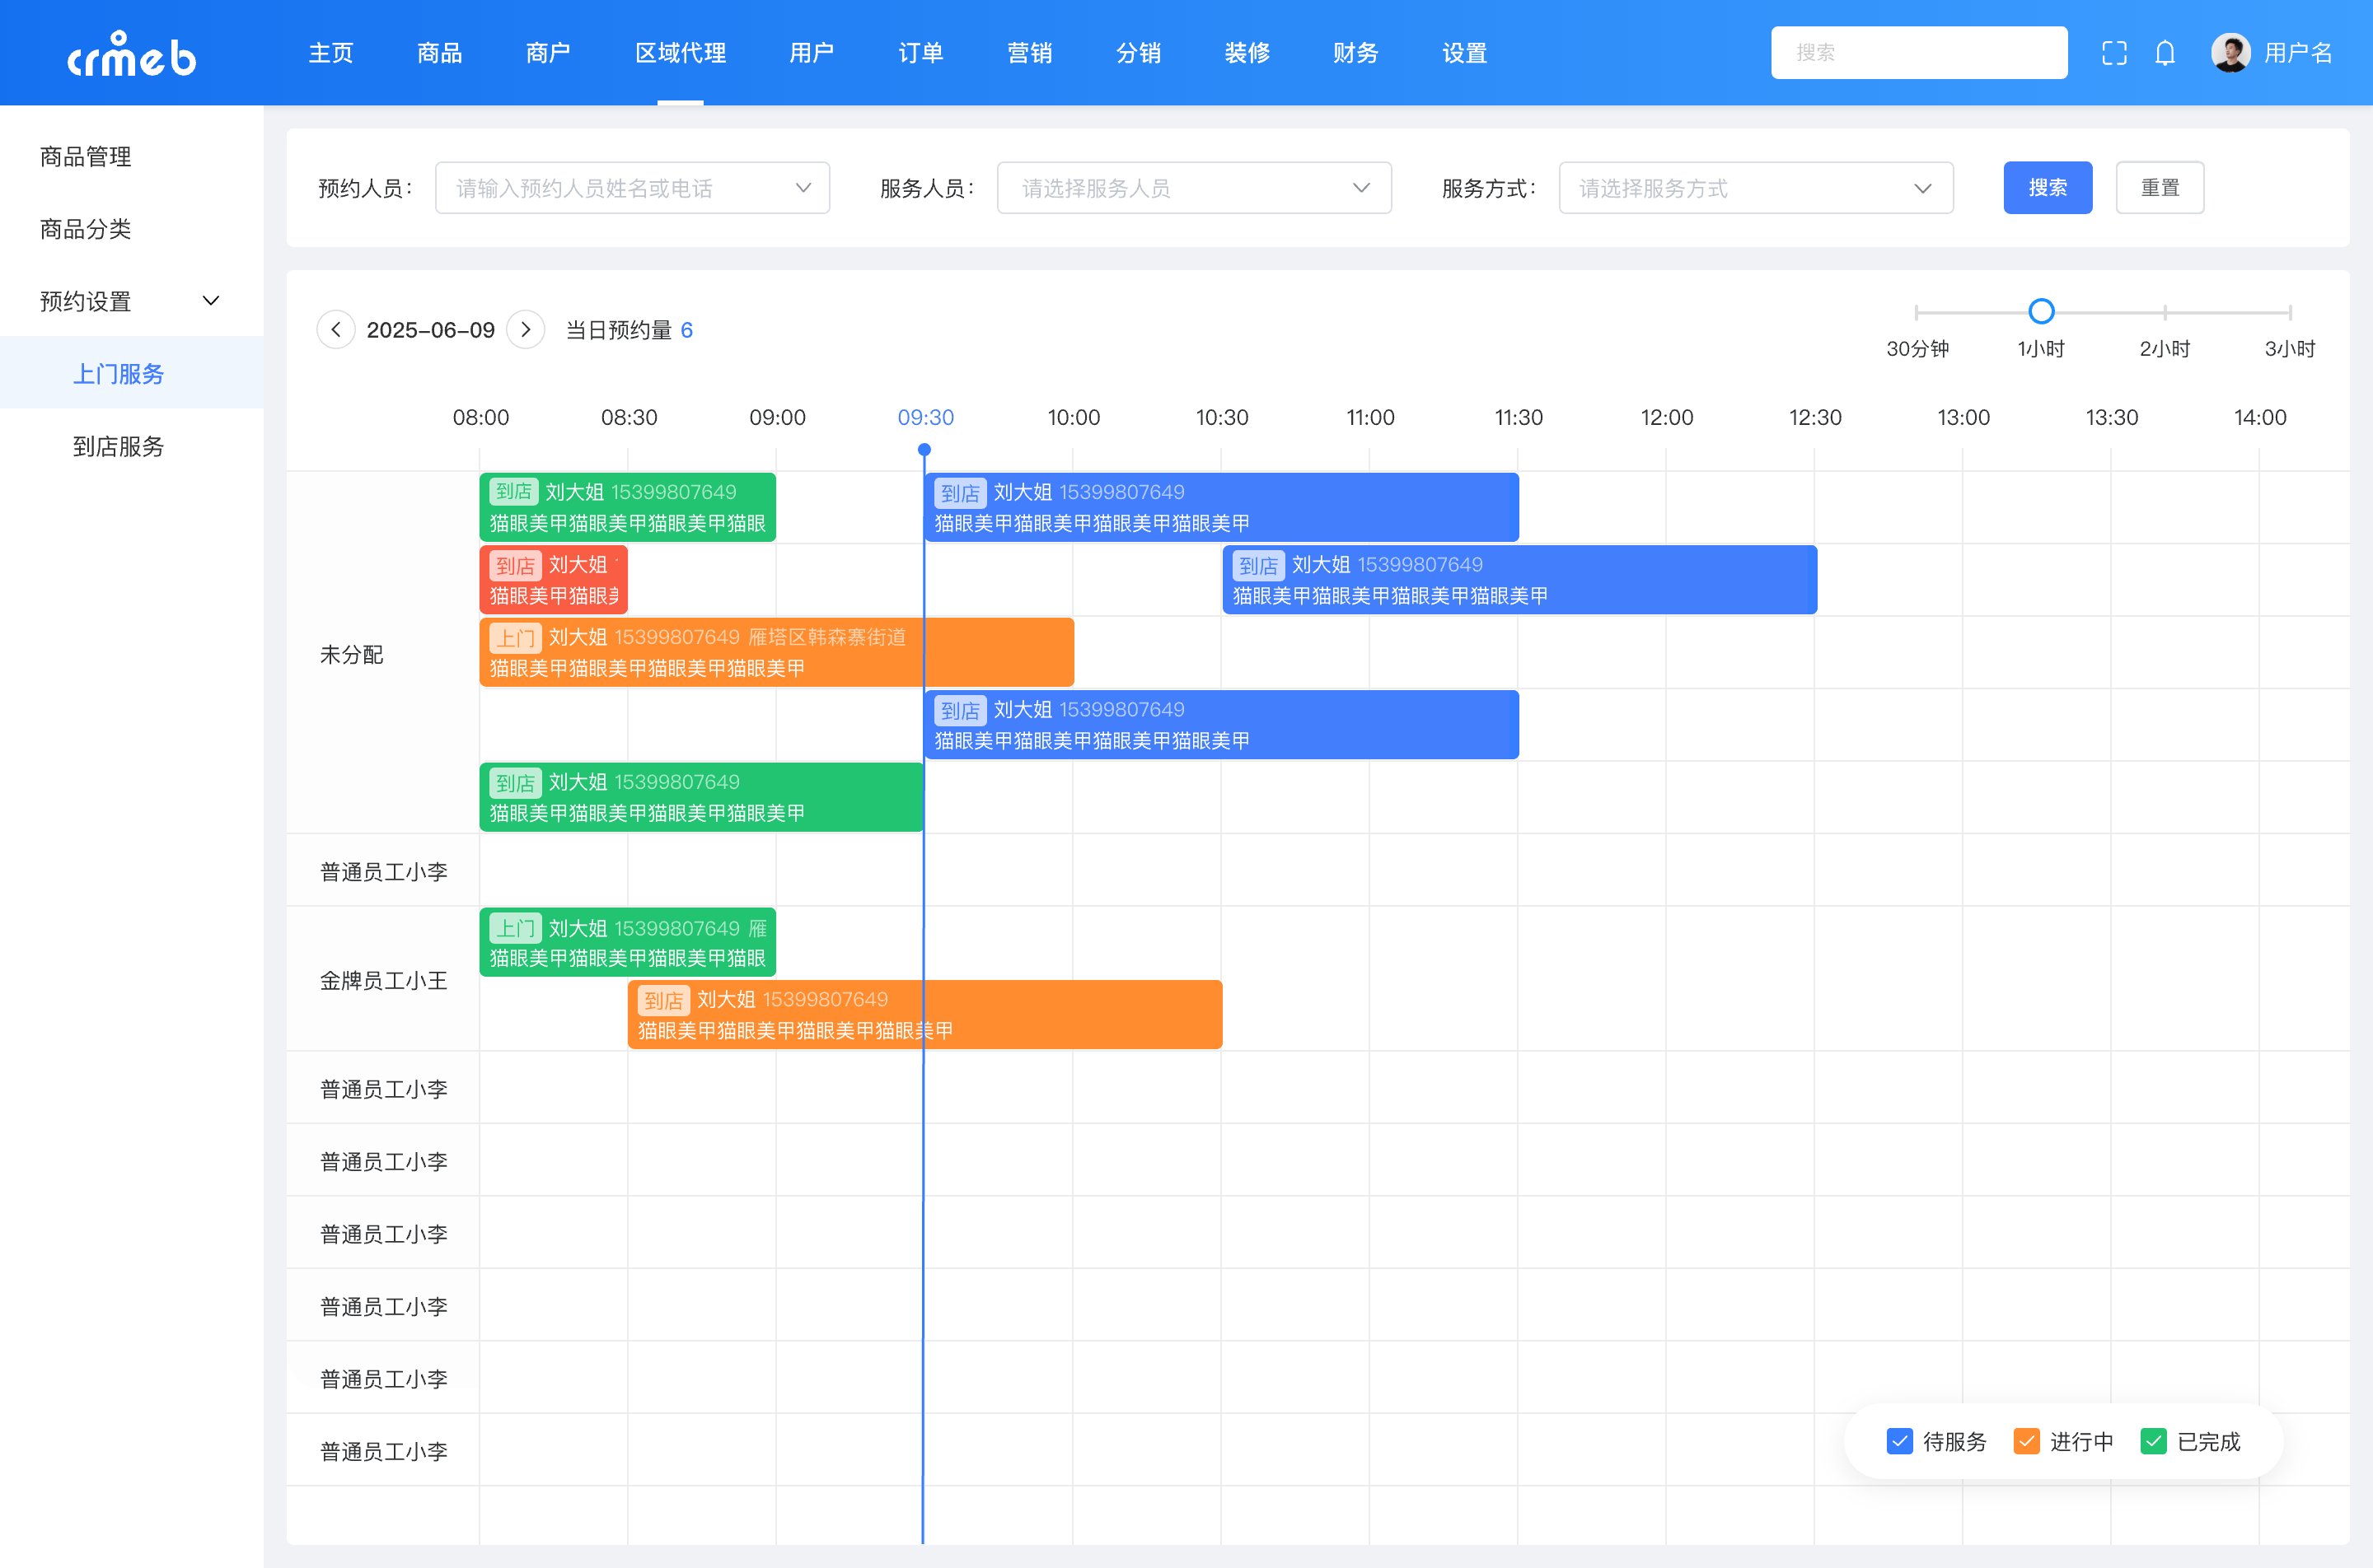Viewport: 2373px width, 1568px height.
Task: Click the fullscreen toggle icon
Action: coord(2114,53)
